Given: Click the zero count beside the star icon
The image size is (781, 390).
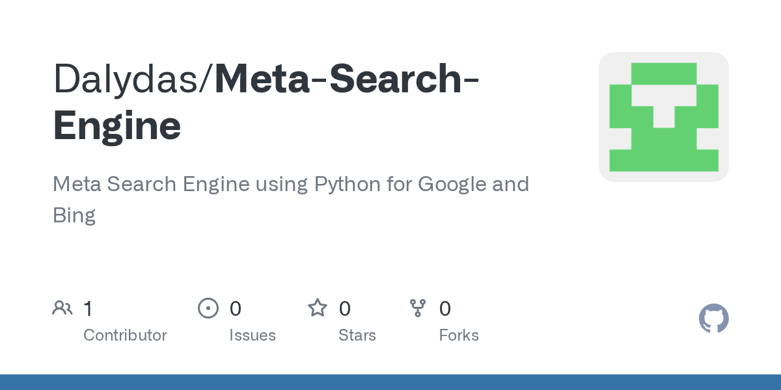Looking at the screenshot, I should (345, 309).
